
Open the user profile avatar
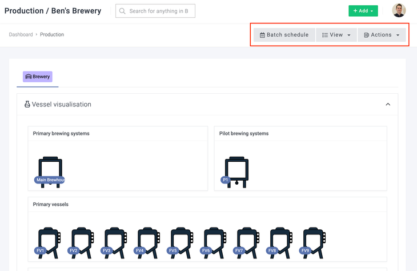pyautogui.click(x=399, y=10)
